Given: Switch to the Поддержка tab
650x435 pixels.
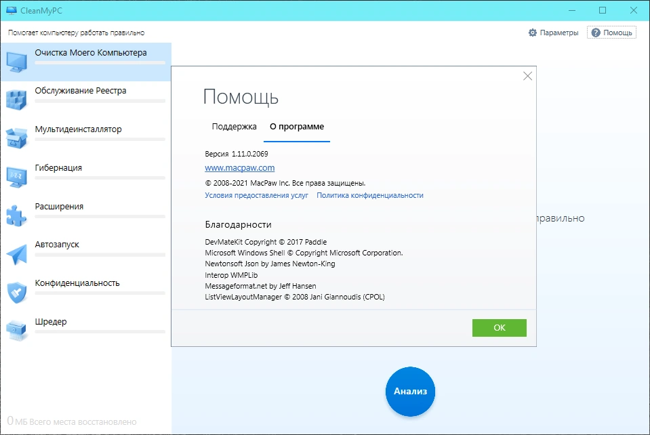Looking at the screenshot, I should tap(235, 126).
